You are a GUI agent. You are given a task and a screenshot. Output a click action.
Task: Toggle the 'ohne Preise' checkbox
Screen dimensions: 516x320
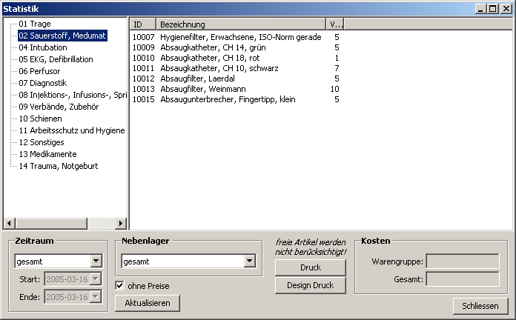[x=120, y=285]
